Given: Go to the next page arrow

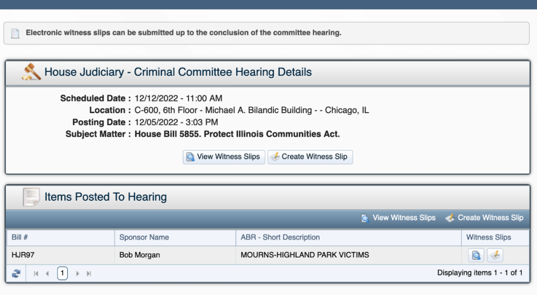Looking at the screenshot, I should 78,274.
